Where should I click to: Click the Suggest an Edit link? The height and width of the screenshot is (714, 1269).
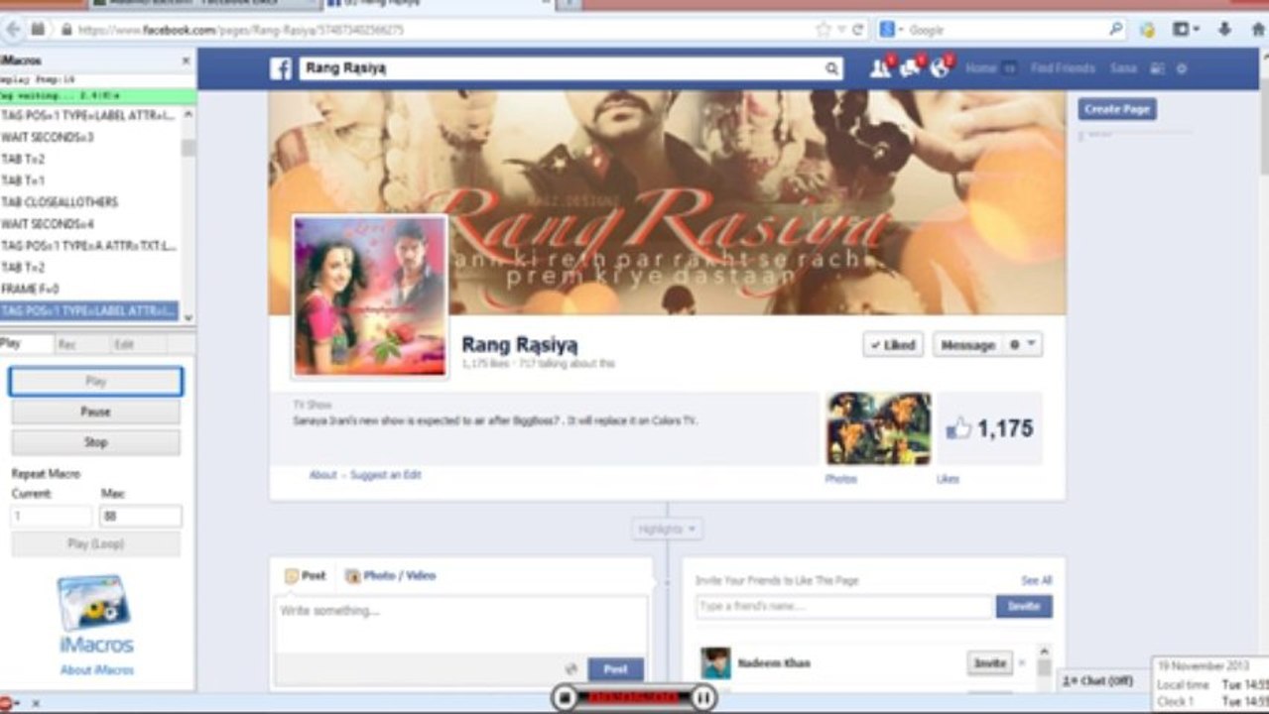[385, 475]
